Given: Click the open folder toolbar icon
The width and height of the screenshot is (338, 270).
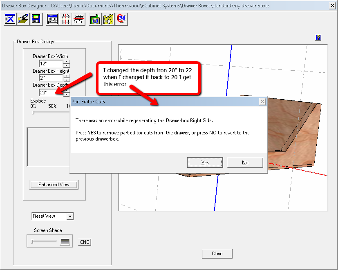Looking at the screenshot, I should pyautogui.click(x=23, y=19).
